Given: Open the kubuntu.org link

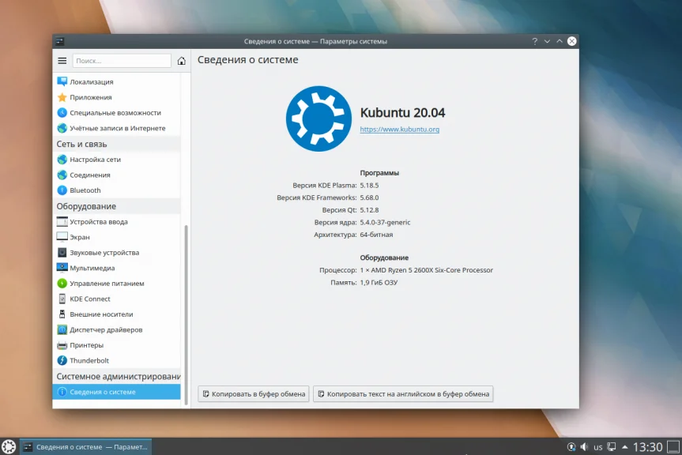Looking at the screenshot, I should pos(399,129).
